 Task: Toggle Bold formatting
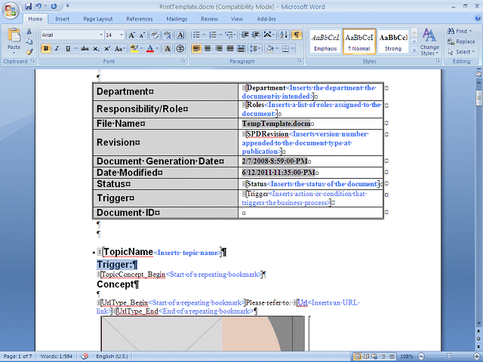pos(46,48)
